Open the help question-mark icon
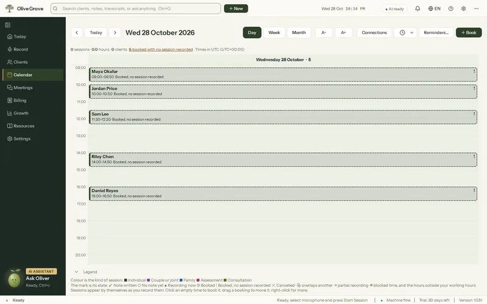This screenshot has height=304, width=487. (x=450, y=9)
